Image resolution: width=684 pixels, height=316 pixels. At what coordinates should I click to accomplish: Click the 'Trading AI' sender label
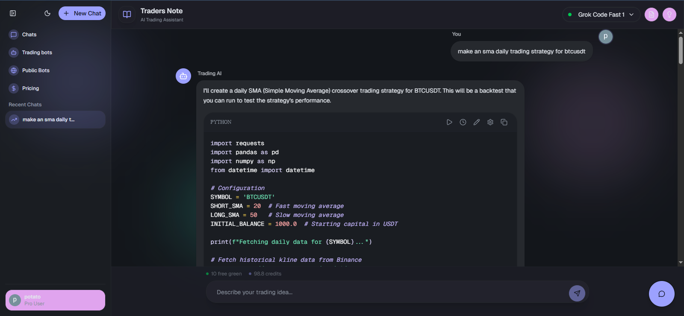click(209, 73)
